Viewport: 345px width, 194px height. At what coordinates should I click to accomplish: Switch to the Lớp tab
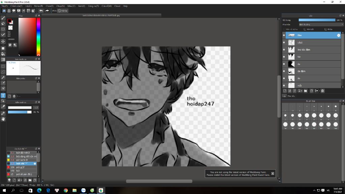[x=284, y=96]
